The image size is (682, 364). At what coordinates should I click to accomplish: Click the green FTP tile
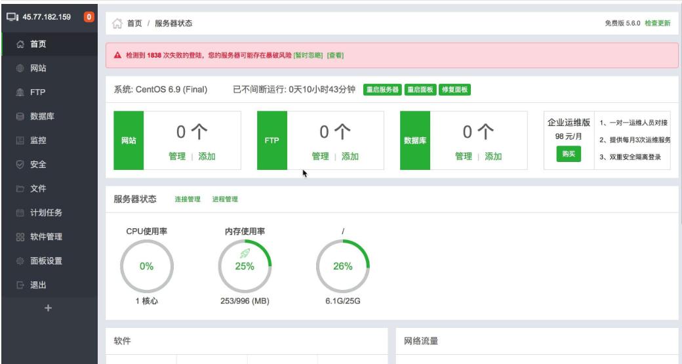pos(272,140)
